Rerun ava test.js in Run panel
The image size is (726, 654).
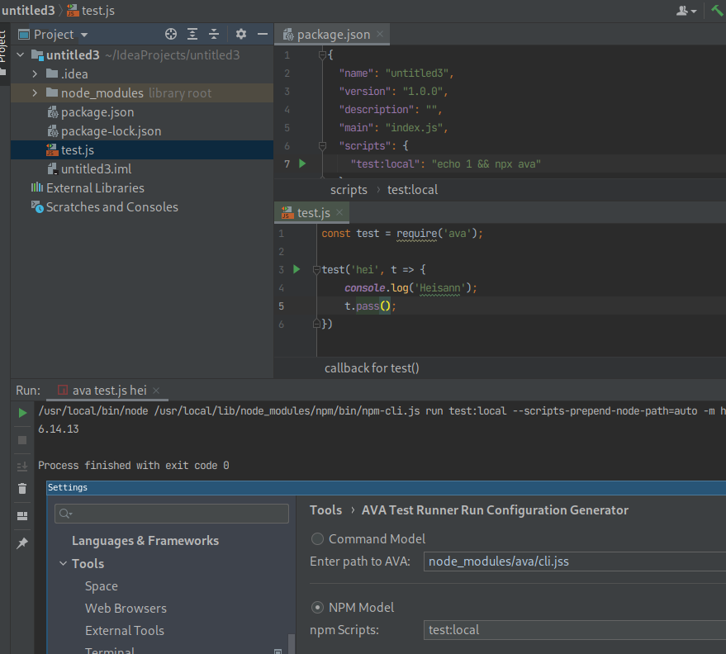[22, 413]
